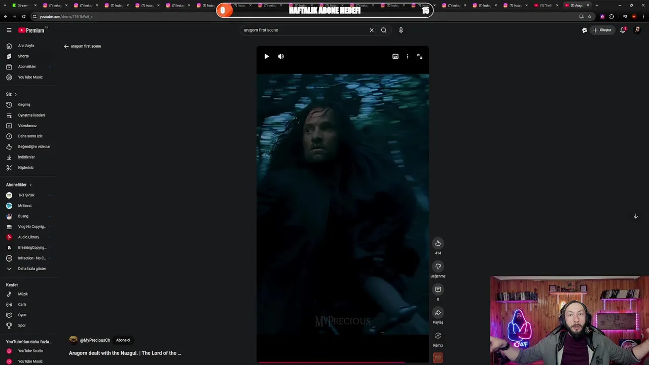The width and height of the screenshot is (649, 365).
Task: Click the browser reload button
Action: click(23, 16)
